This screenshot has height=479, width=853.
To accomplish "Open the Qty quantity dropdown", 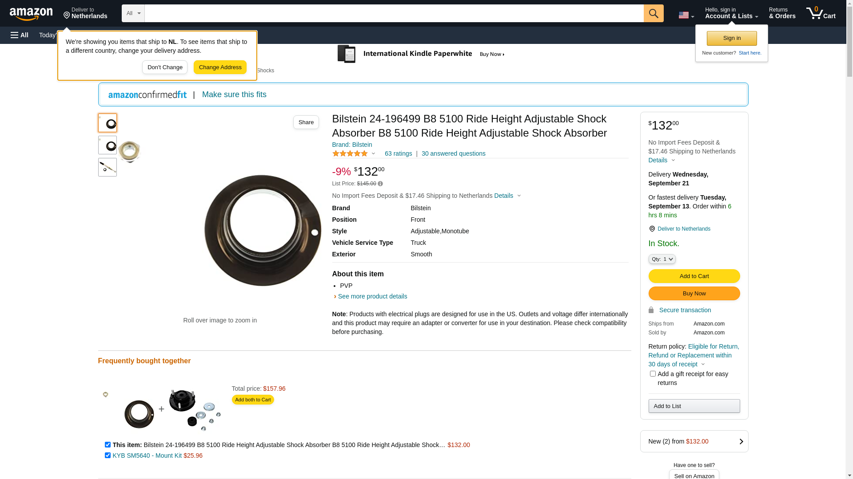I will [662, 259].
